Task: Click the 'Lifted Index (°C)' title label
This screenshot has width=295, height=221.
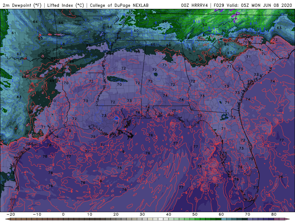Action: pos(66,5)
